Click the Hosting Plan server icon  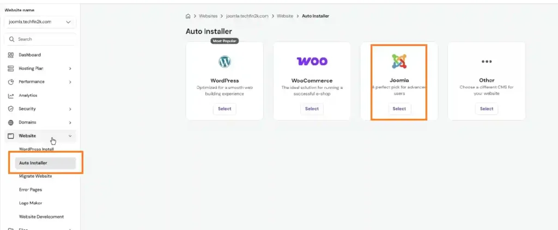click(x=11, y=68)
